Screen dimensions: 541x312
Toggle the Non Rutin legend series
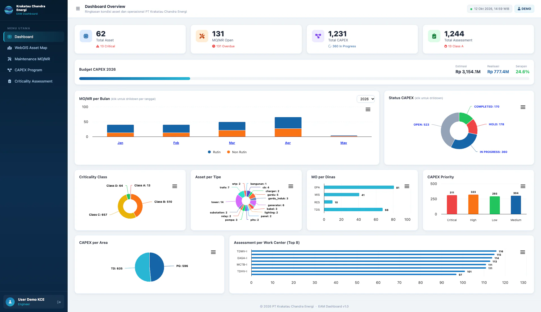click(x=237, y=152)
